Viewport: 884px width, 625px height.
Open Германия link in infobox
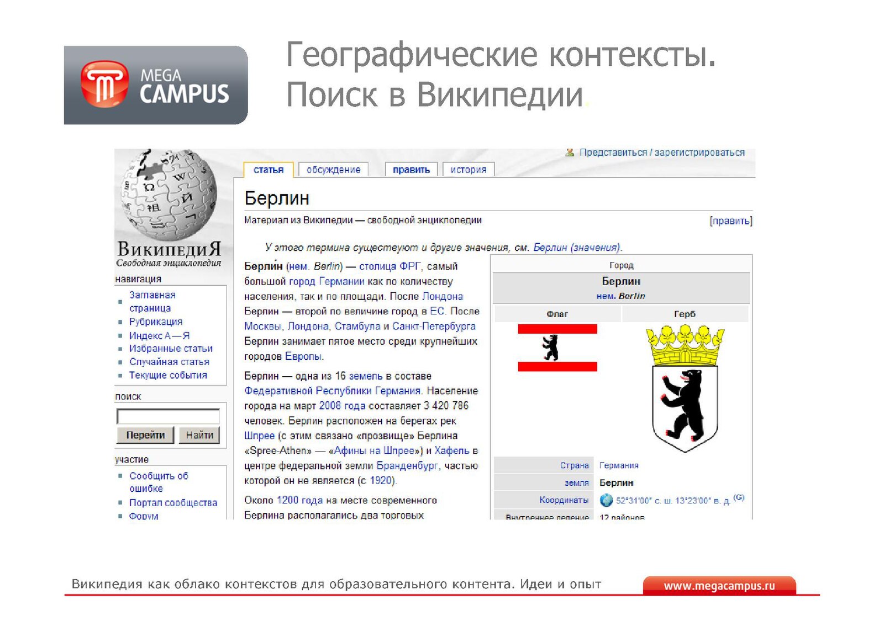619,465
